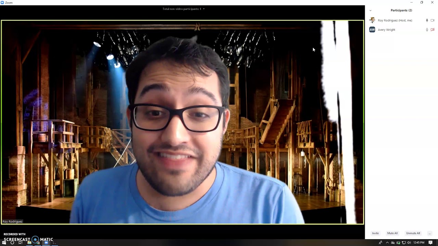Click Roy Rodriguez's avatar picture
The height and width of the screenshot is (246, 438).
pyautogui.click(x=372, y=20)
